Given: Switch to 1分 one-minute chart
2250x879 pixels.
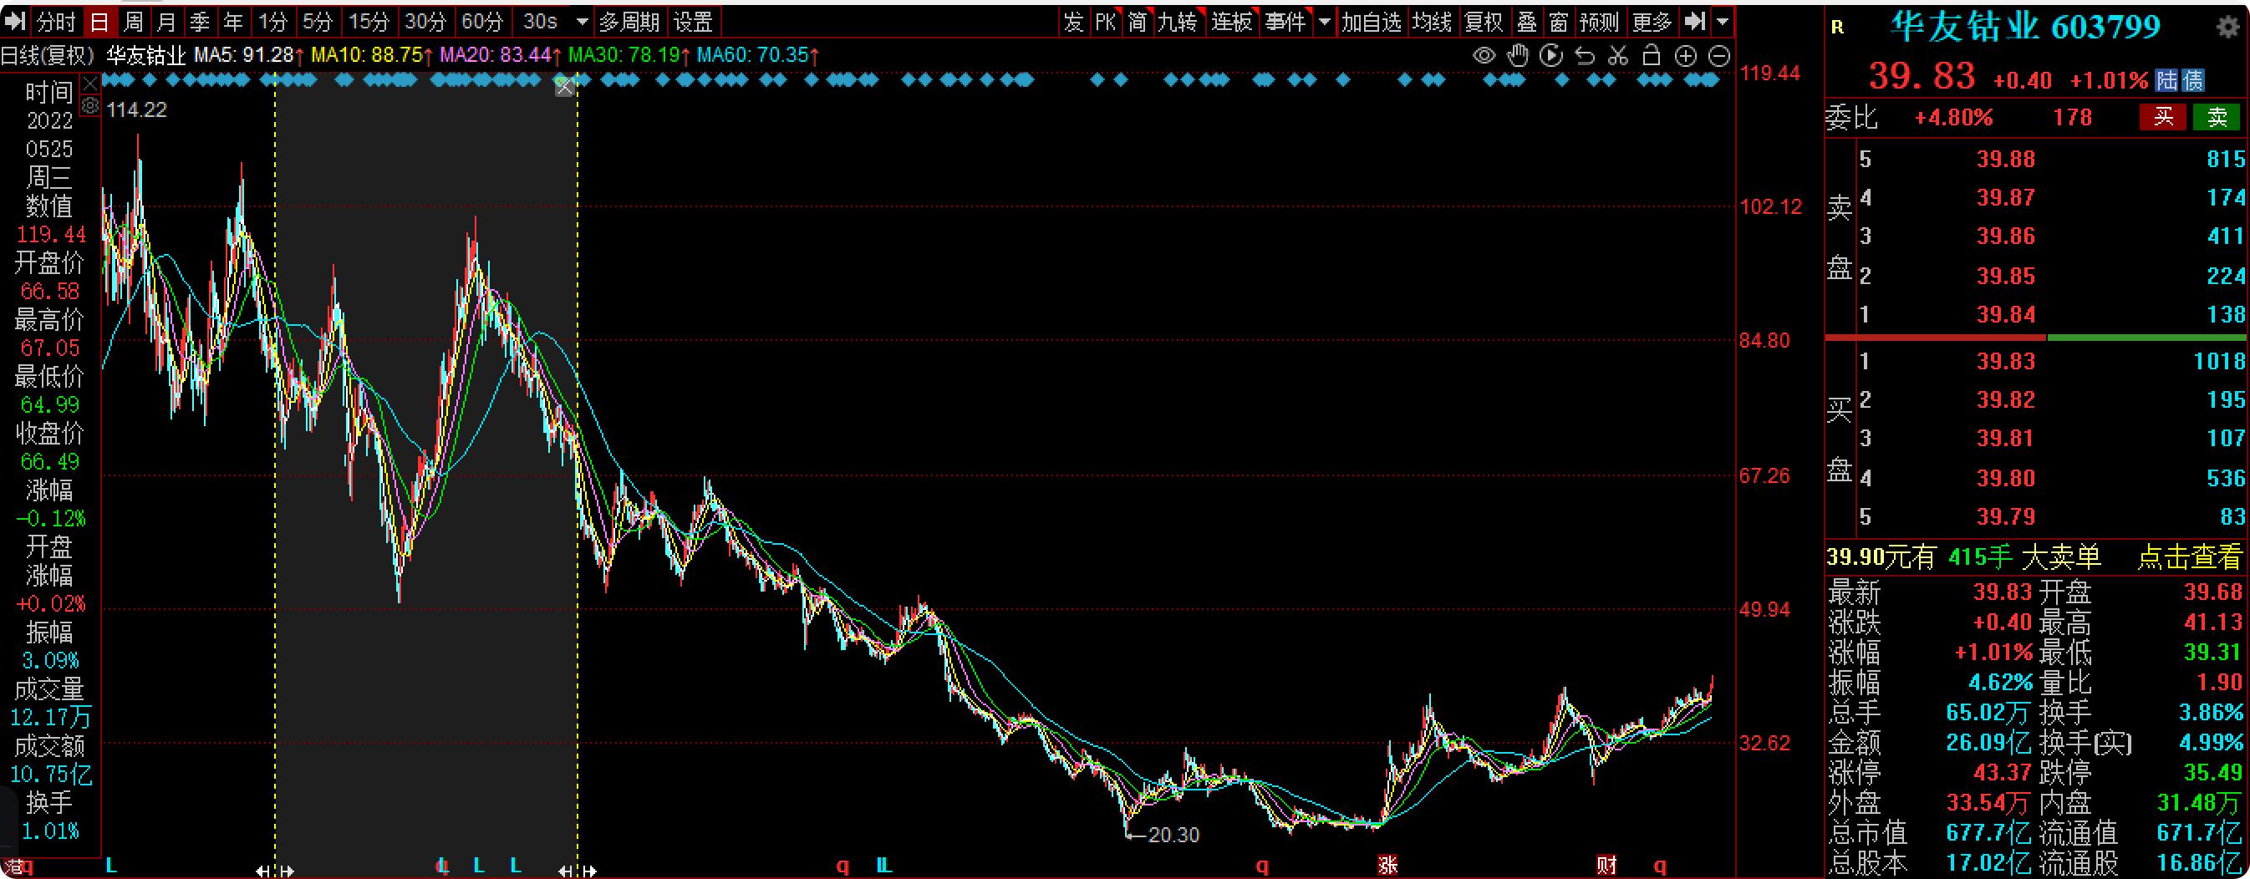Looking at the screenshot, I should point(273,21).
